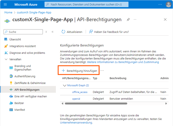
Task: Click the table horizontal scrollbar thumb
Action: coord(96,103)
